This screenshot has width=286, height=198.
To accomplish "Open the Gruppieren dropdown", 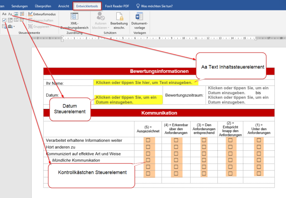I will coord(40,26).
